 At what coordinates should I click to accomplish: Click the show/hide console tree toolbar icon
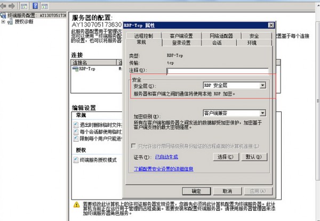click(x=24, y=5)
